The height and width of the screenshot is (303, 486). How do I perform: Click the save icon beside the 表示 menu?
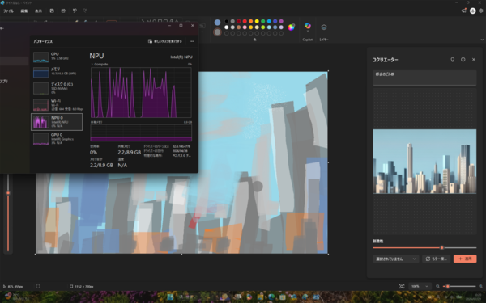coord(52,11)
